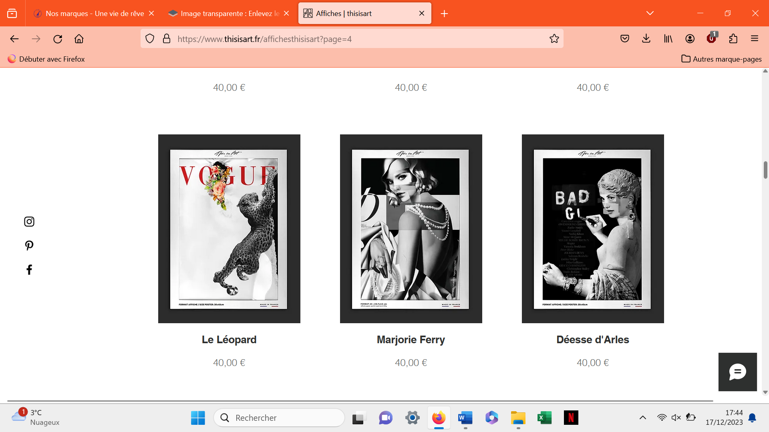The height and width of the screenshot is (432, 769).
Task: Switch to Image transparente tab
Action: (229, 14)
